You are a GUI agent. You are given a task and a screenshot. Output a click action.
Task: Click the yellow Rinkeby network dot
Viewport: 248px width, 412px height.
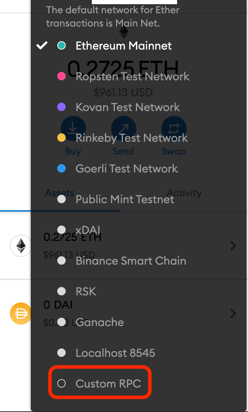[61, 138]
